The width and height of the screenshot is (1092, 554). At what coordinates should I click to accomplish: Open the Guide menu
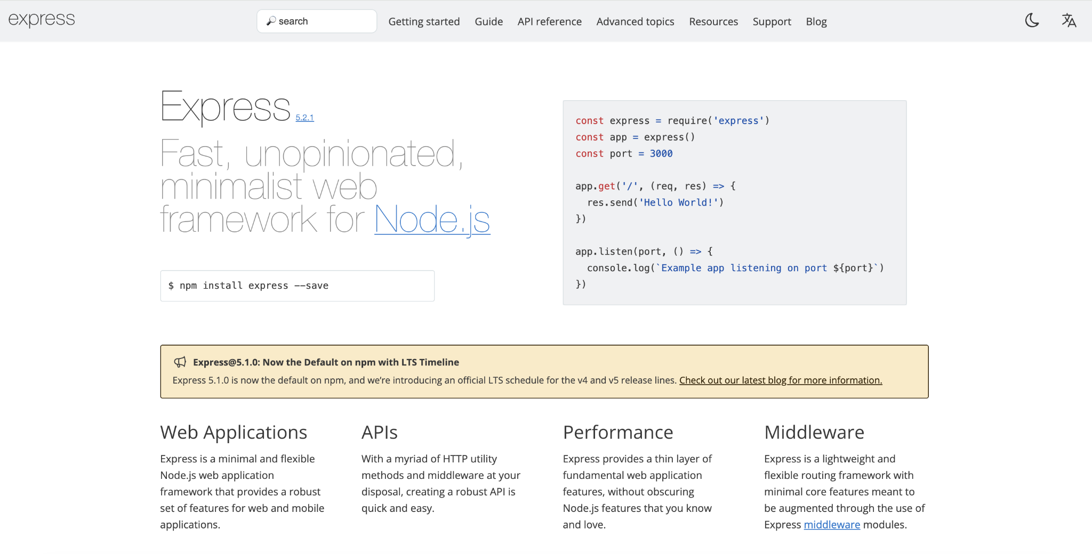pos(489,22)
